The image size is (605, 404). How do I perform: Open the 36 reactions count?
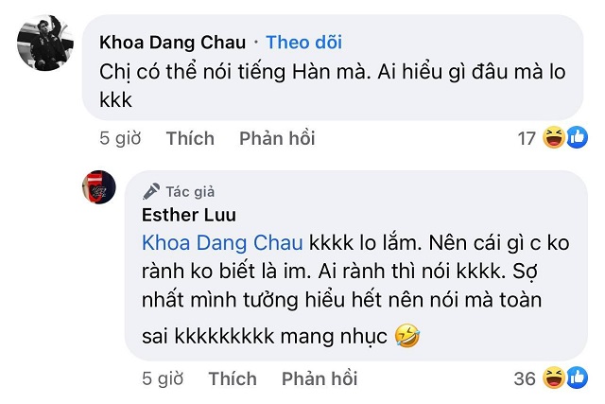coord(525,379)
